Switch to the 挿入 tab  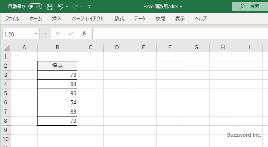pyautogui.click(x=57, y=18)
